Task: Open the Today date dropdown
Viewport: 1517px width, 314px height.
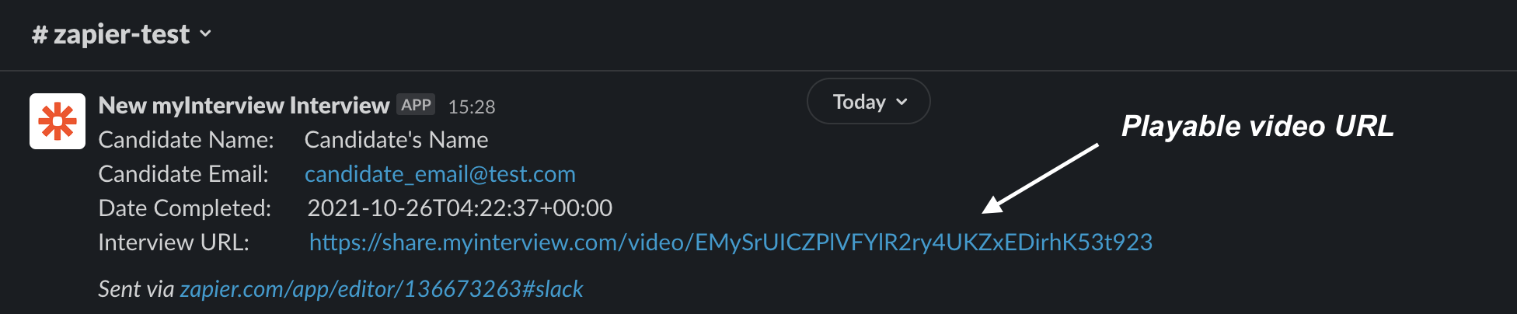Action: (859, 102)
